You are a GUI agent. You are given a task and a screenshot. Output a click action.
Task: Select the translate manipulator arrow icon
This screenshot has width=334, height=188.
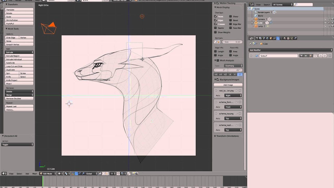coord(76,174)
